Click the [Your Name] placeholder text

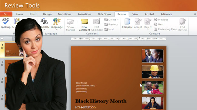click(x=82, y=83)
